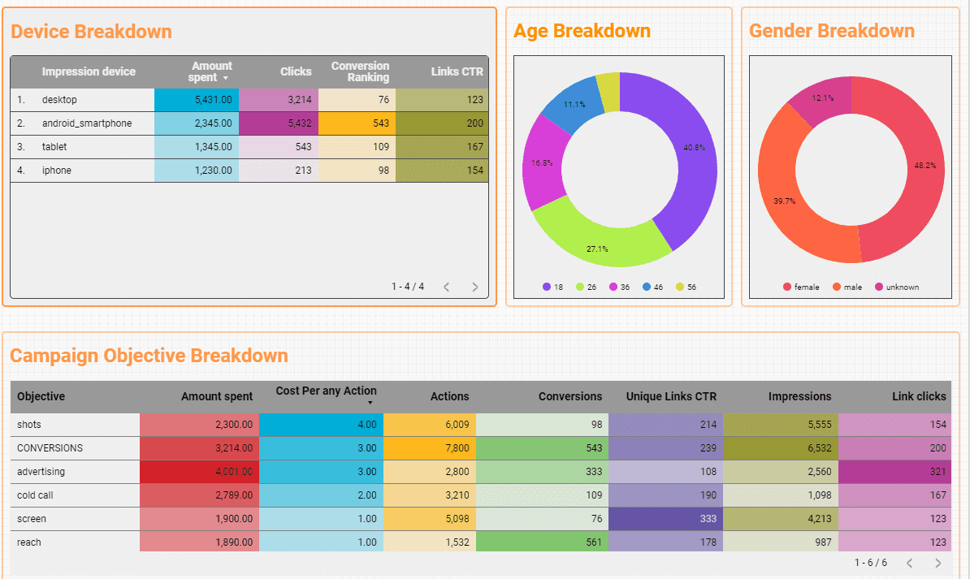The image size is (970, 579).
Task: Go to previous page in Campaign Objective table
Action: tap(909, 563)
